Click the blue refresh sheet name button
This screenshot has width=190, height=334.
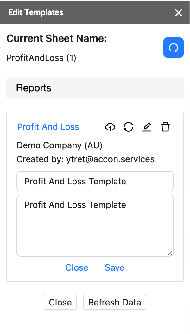(x=174, y=48)
